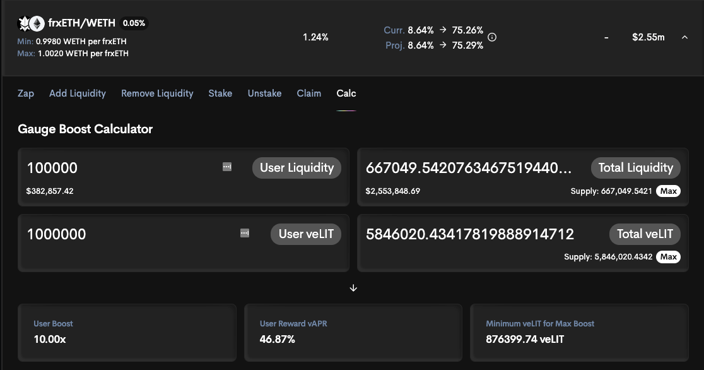
Task: Select the Calc tab
Action: pyautogui.click(x=346, y=93)
